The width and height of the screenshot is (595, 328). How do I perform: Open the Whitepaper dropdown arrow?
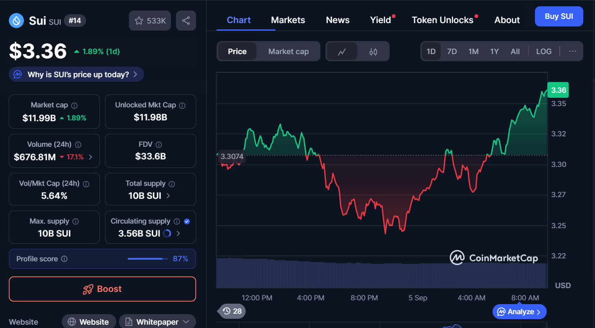186,322
